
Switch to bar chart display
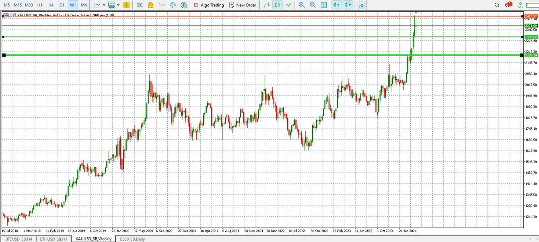coord(266,5)
